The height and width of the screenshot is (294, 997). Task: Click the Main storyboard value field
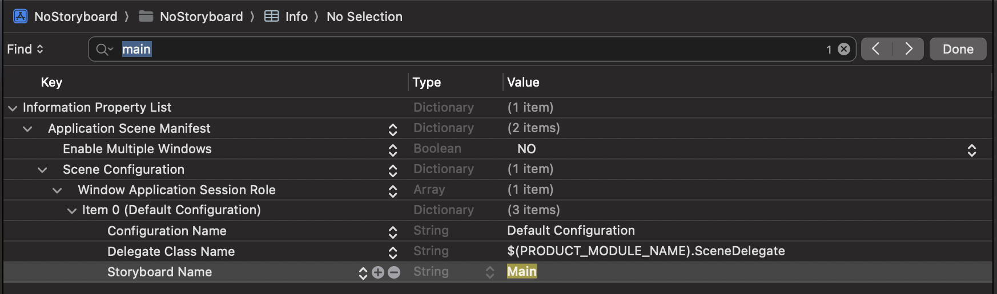(522, 272)
